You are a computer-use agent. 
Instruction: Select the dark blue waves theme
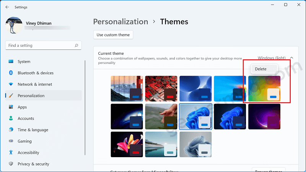coord(195,89)
